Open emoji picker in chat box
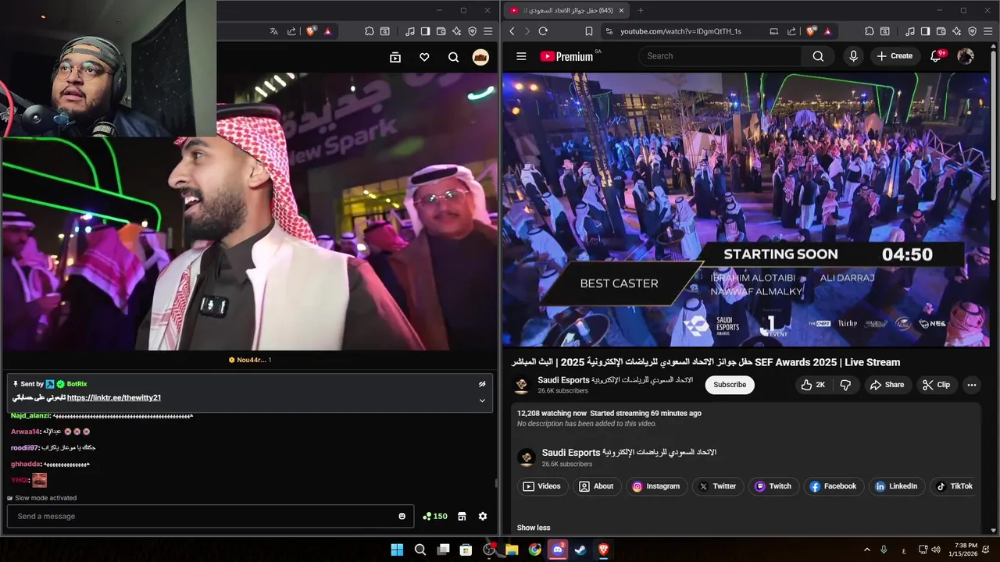Image resolution: width=1000 pixels, height=562 pixels. tap(402, 516)
